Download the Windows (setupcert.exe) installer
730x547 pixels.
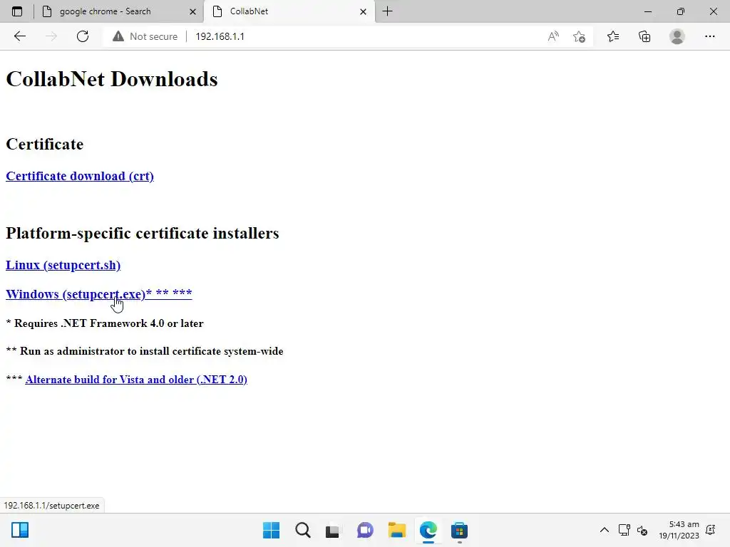click(98, 294)
